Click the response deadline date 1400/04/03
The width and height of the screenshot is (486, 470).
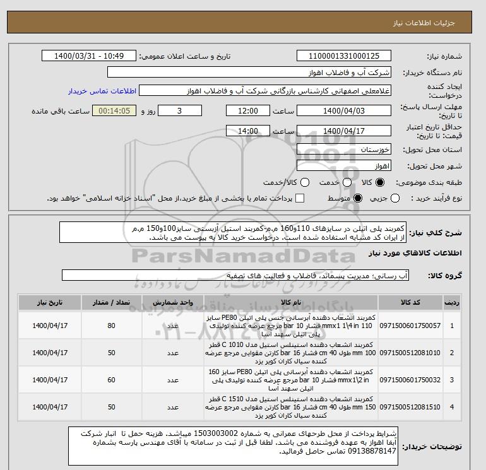point(344,110)
